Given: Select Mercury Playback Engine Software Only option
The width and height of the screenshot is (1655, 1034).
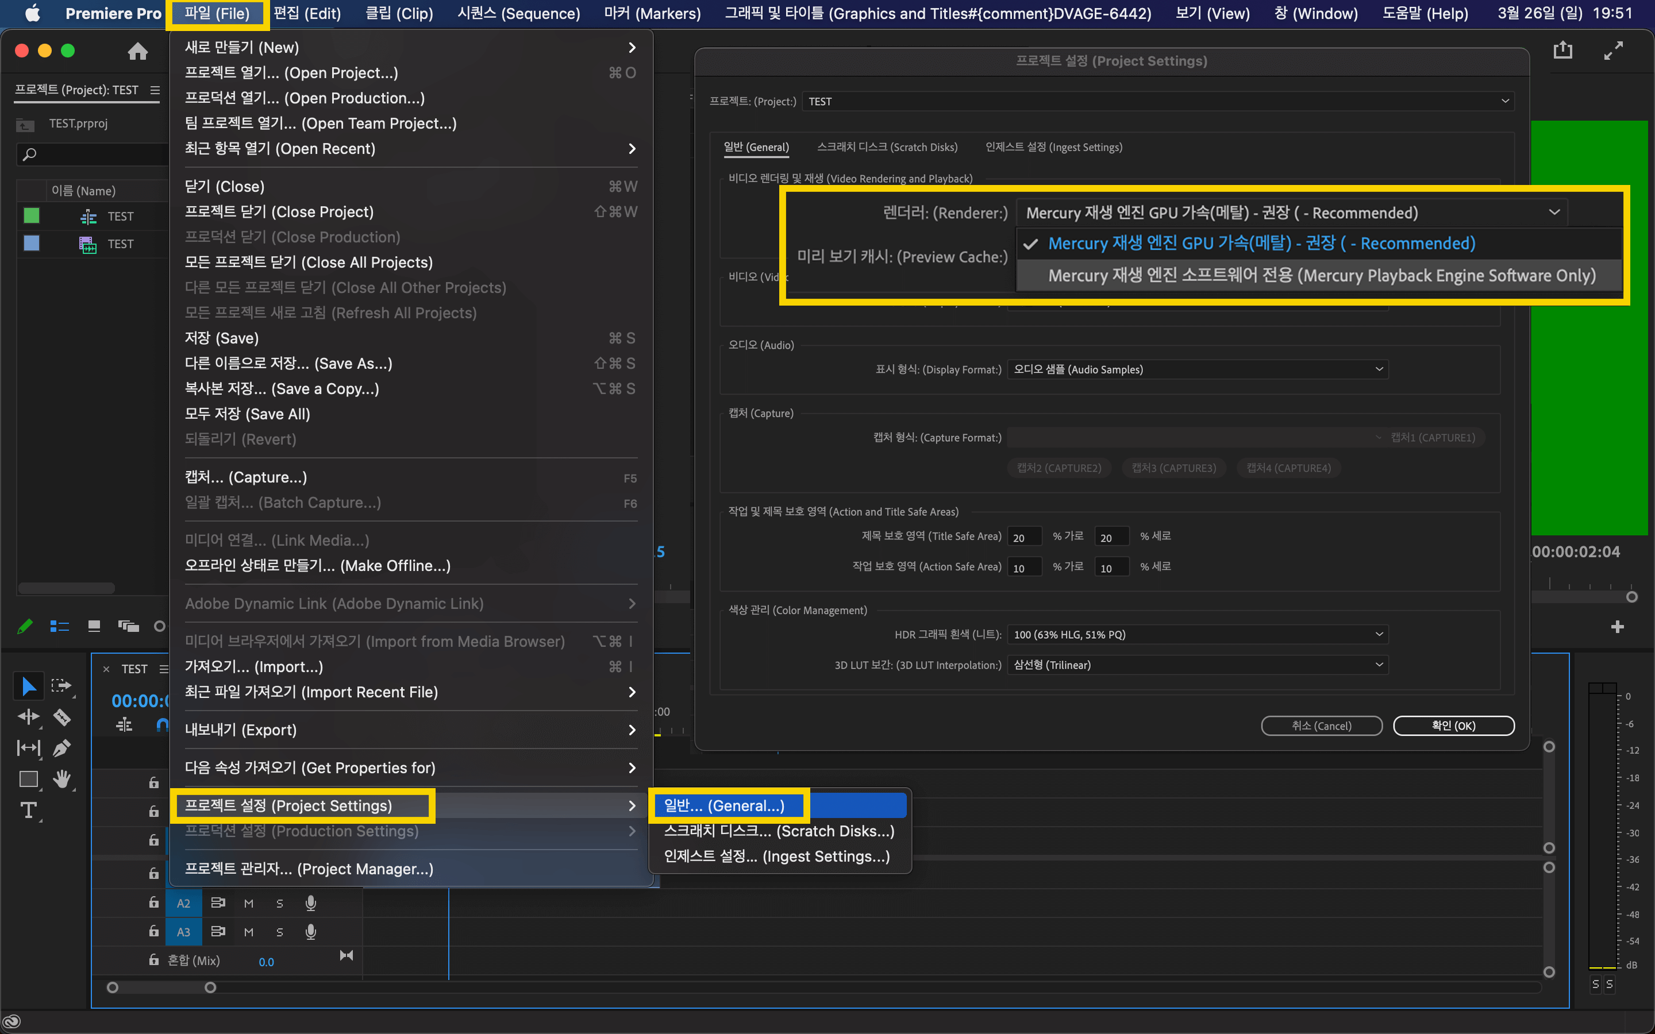Looking at the screenshot, I should click(x=1320, y=276).
